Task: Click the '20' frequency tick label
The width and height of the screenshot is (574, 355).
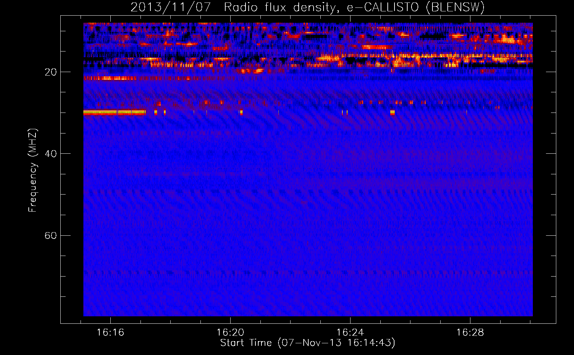Action: pyautogui.click(x=50, y=72)
